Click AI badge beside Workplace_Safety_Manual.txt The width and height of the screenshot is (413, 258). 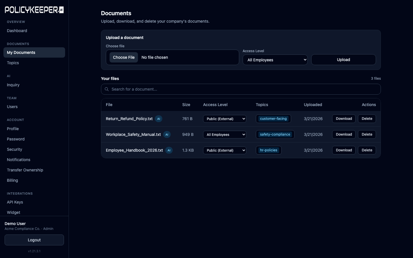pos(167,134)
